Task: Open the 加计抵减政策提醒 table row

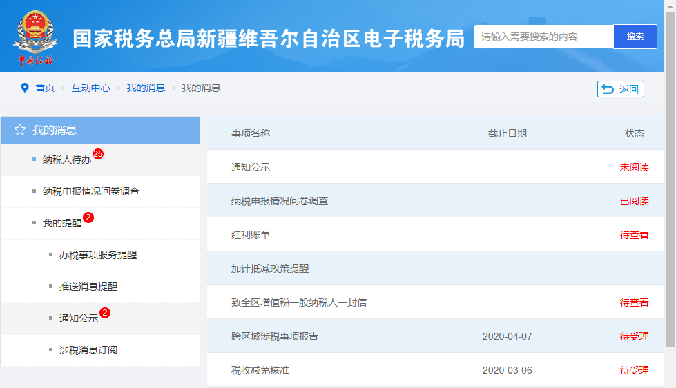Action: (436, 269)
